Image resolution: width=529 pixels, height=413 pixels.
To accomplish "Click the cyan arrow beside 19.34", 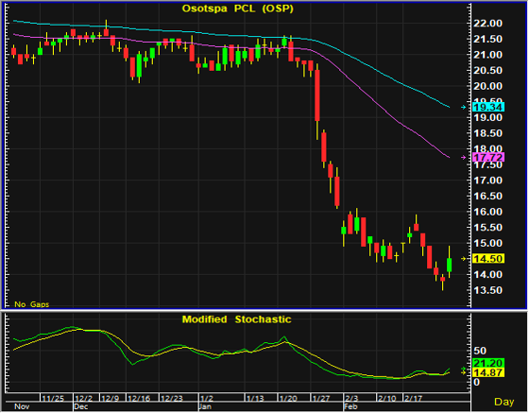I will [464, 108].
